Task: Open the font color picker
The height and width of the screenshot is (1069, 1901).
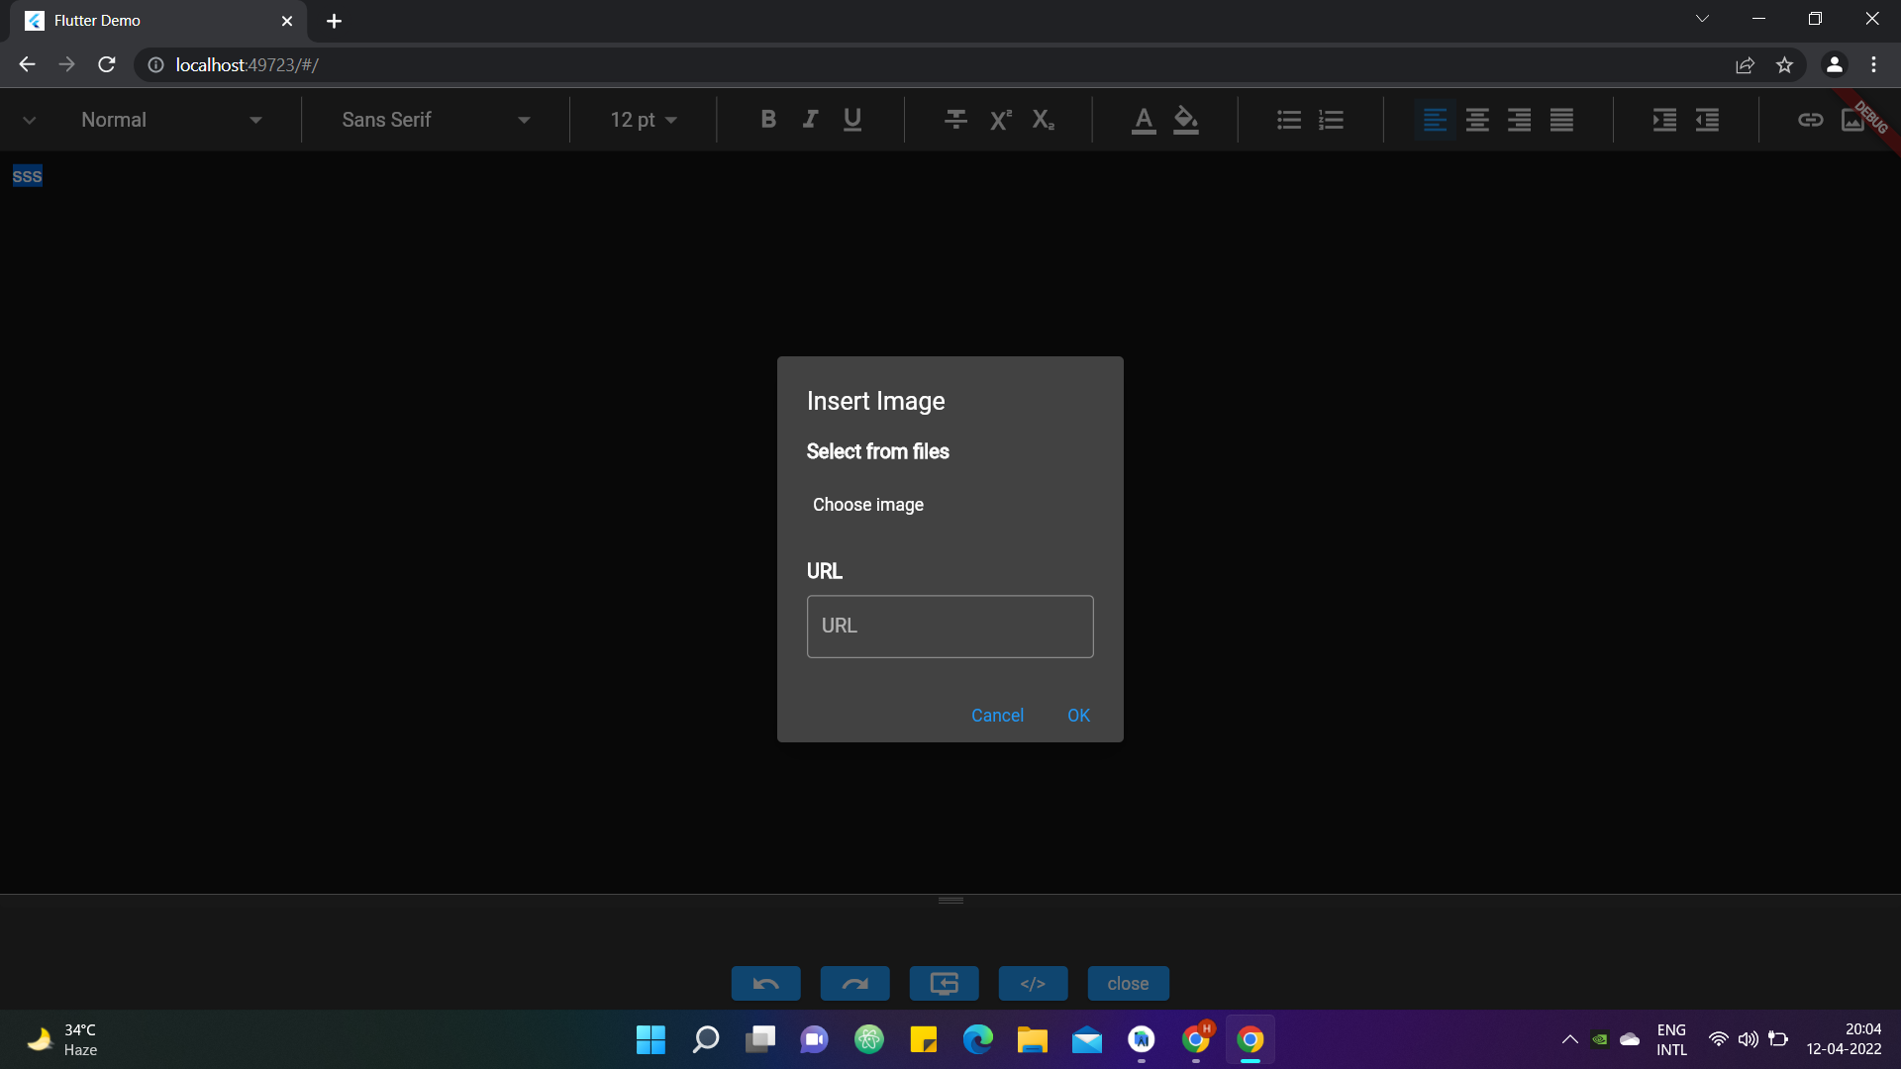Action: pos(1144,120)
